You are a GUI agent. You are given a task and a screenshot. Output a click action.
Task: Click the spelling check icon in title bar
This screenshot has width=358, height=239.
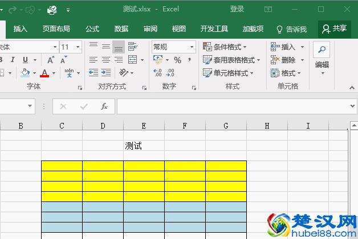click(52, 10)
